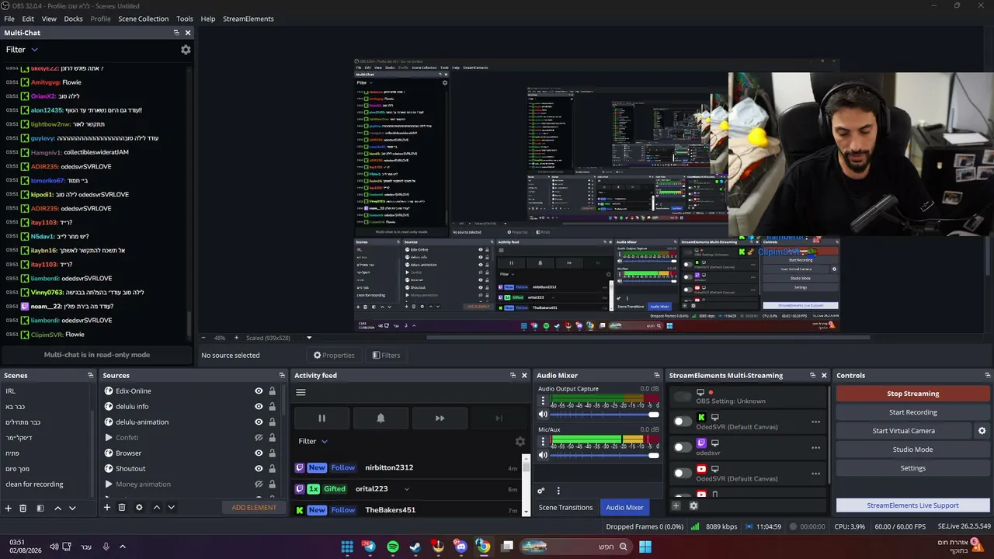Hide the delulu info source
Image resolution: width=994 pixels, height=559 pixels.
pos(259,407)
